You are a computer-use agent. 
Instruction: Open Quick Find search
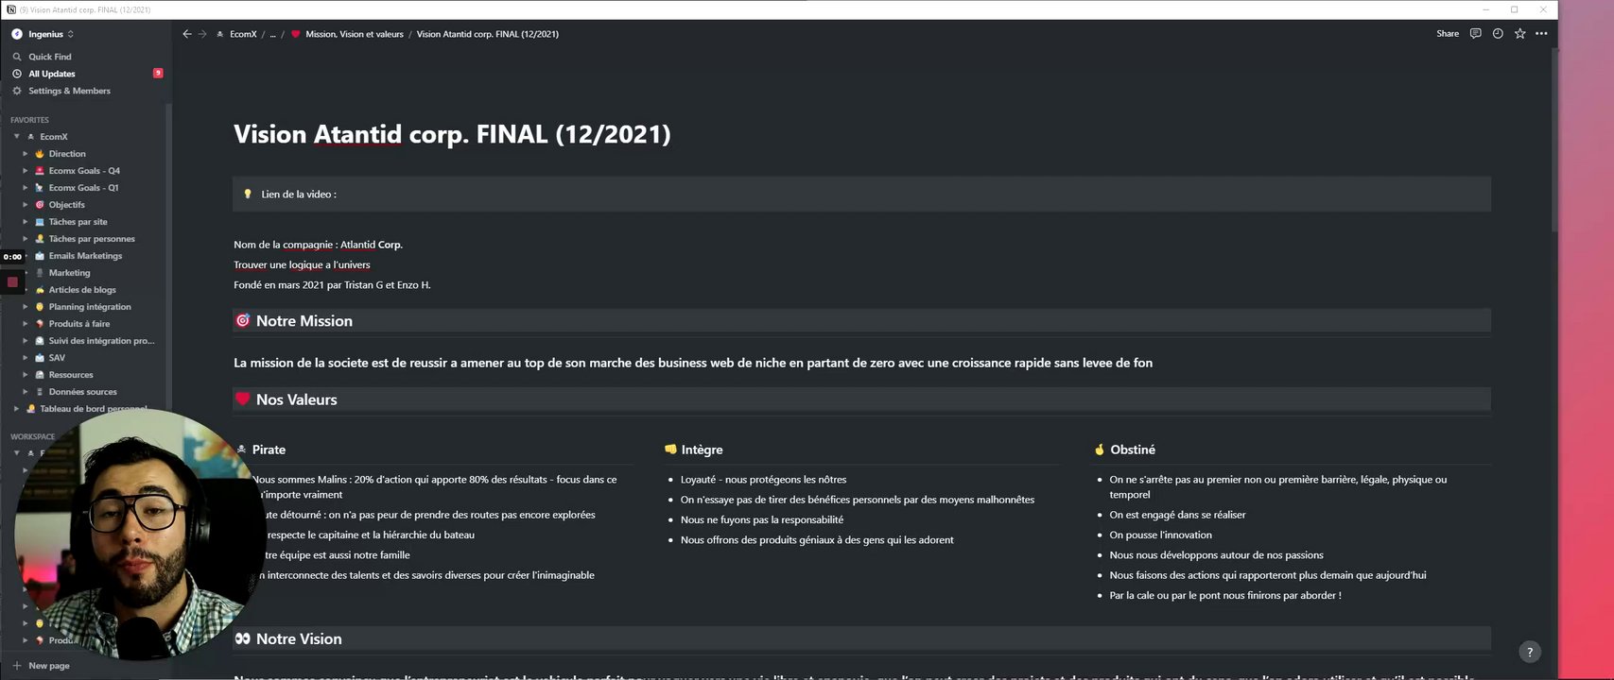(49, 57)
